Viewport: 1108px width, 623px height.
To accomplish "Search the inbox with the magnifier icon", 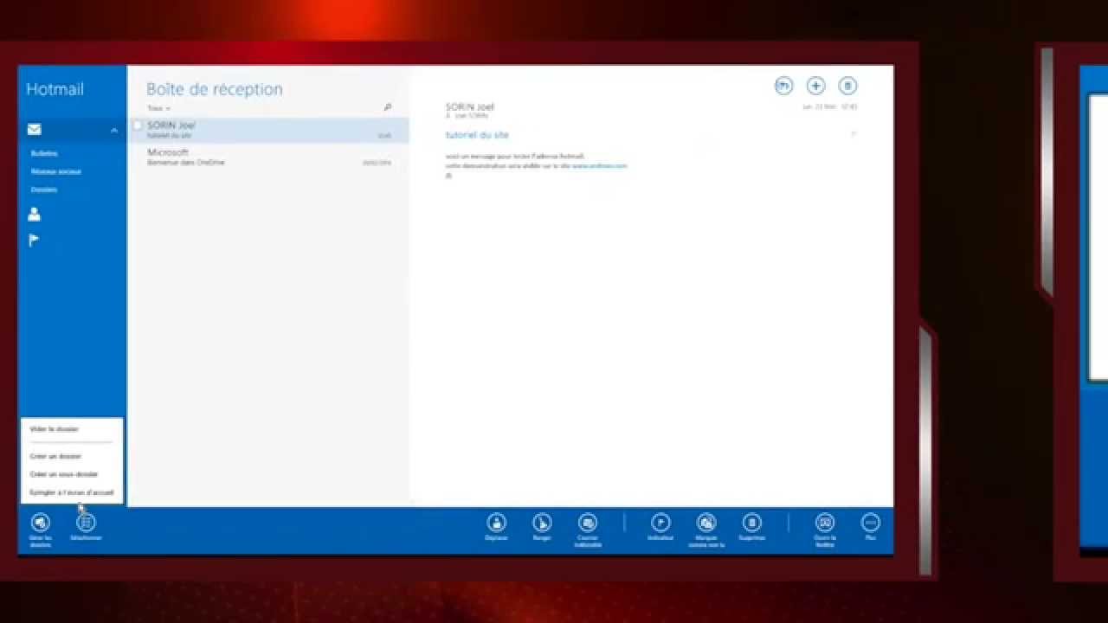I will (x=387, y=107).
